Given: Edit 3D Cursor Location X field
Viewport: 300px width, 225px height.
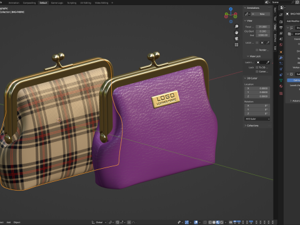Looking at the screenshot, I should coord(257,88).
